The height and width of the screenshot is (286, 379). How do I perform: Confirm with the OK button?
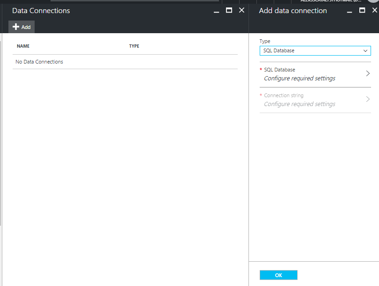(278, 275)
